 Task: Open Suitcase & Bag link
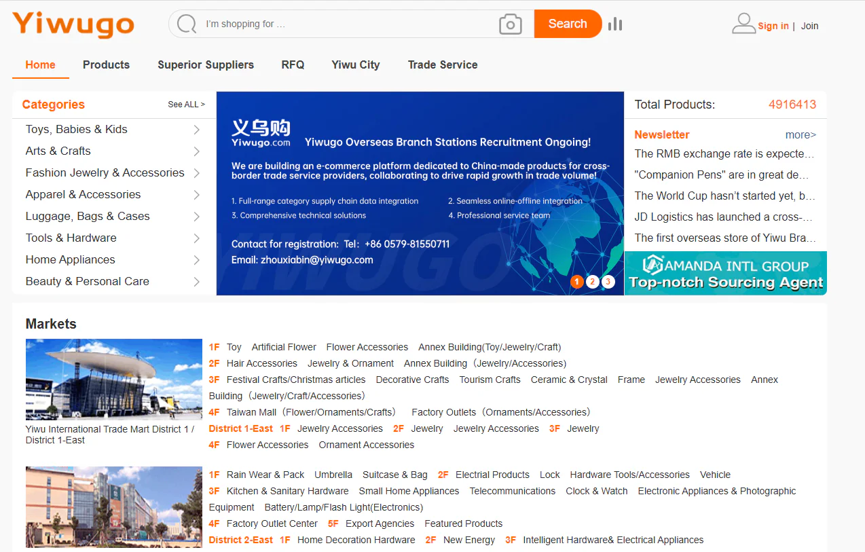pos(395,475)
